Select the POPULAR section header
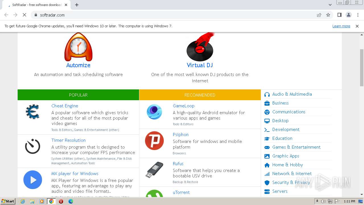 pyautogui.click(x=78, y=95)
